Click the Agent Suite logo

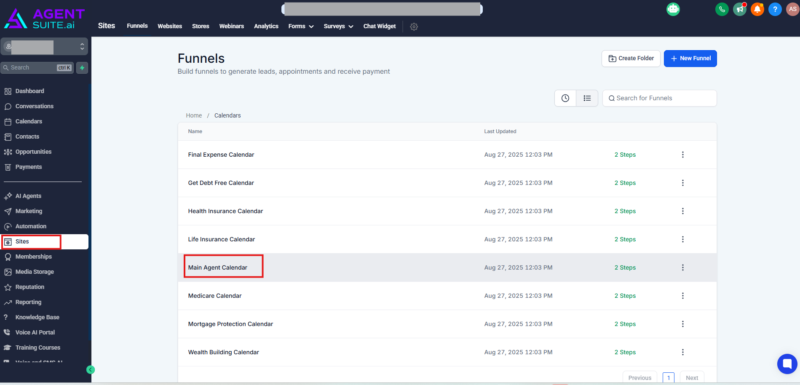[44, 19]
